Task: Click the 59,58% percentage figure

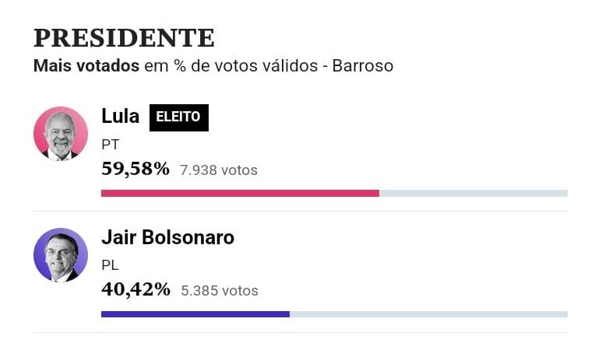Action: (135, 169)
